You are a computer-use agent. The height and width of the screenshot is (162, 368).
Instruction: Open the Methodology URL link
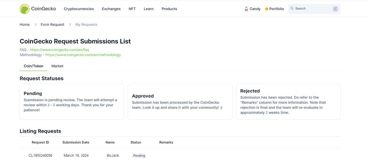pyautogui.click(x=83, y=55)
